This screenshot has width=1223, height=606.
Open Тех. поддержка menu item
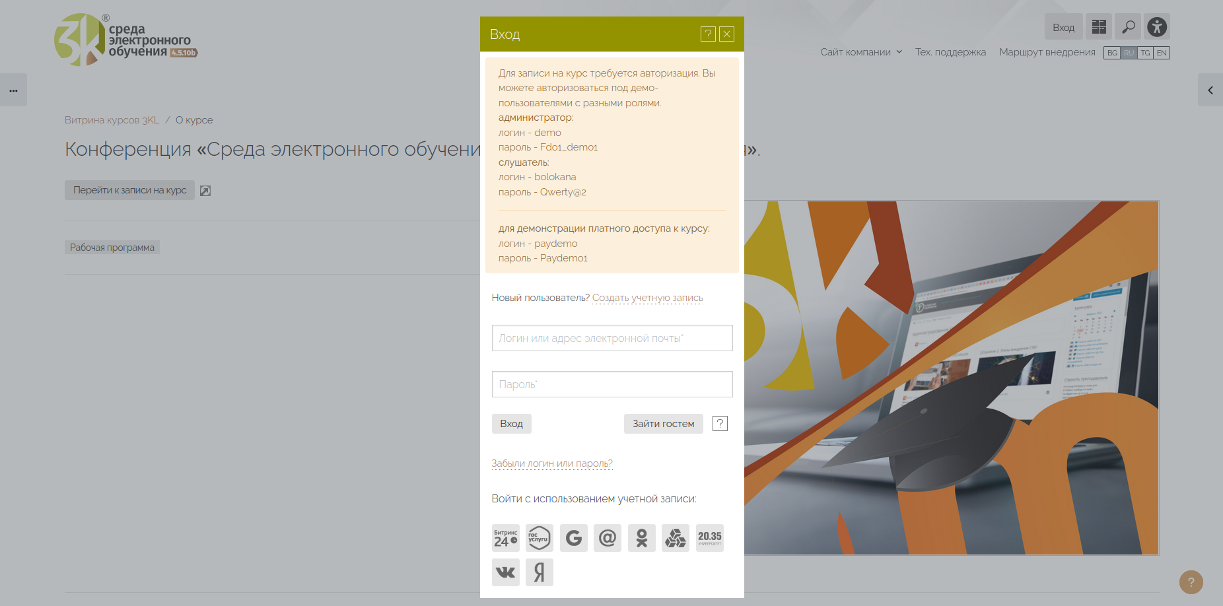click(x=950, y=52)
